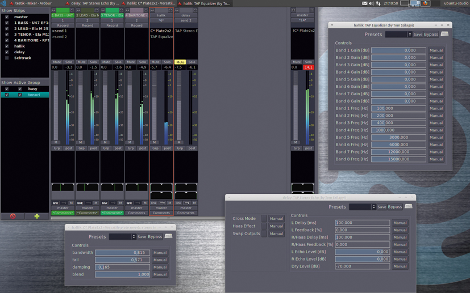The width and height of the screenshot is (470, 293).
Task: Click the red remove-group icon under the groups list
Action: click(x=13, y=216)
